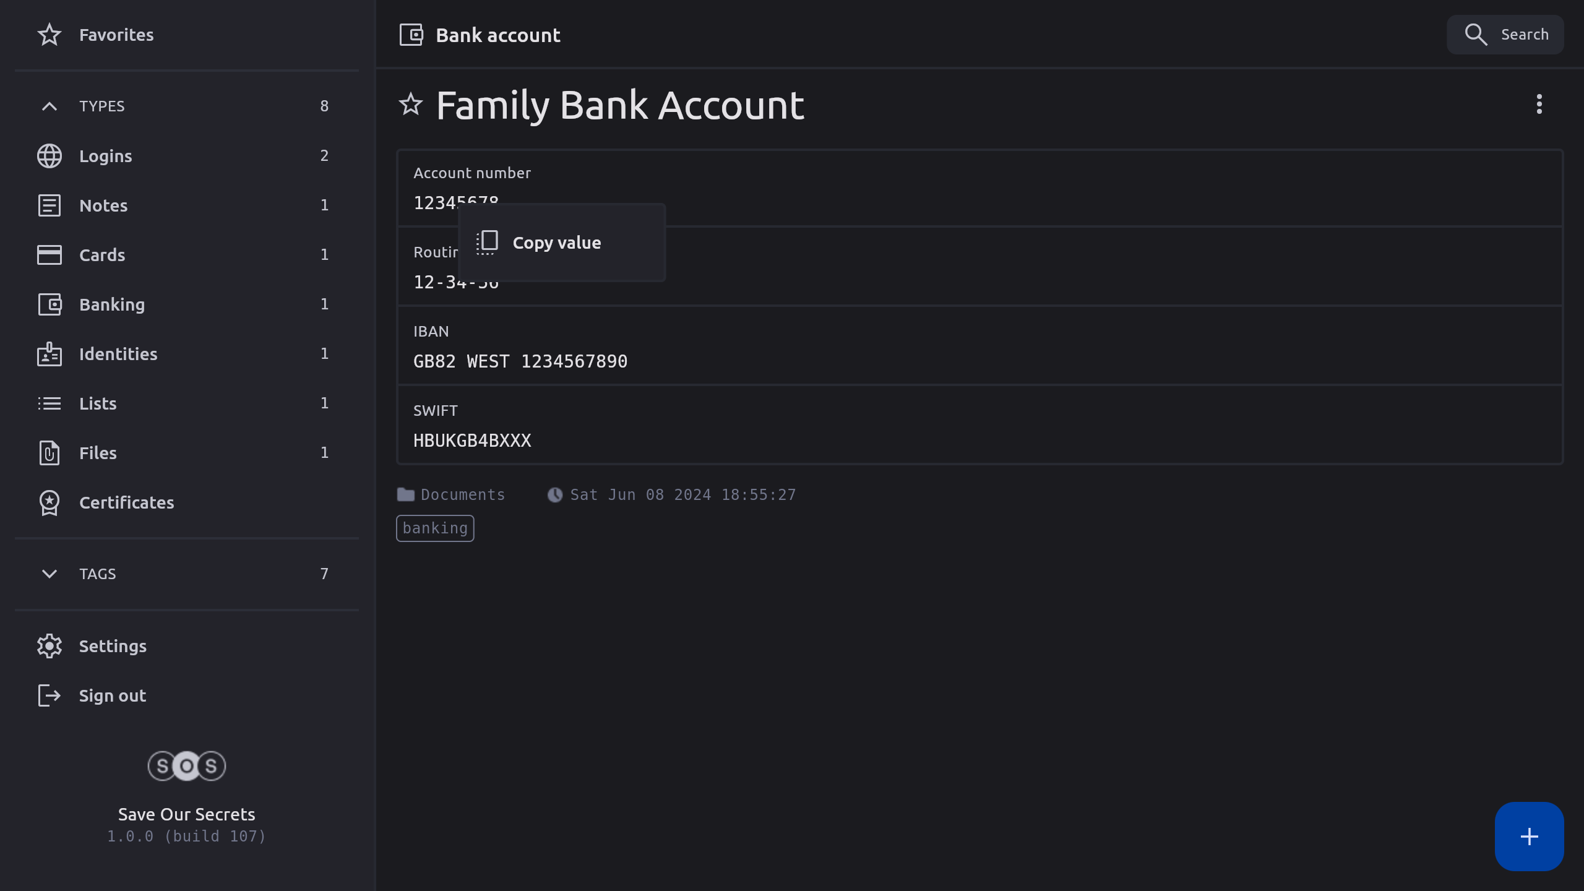Toggle favorite star beside Family Bank Account
This screenshot has height=891, width=1584.
pyautogui.click(x=411, y=104)
